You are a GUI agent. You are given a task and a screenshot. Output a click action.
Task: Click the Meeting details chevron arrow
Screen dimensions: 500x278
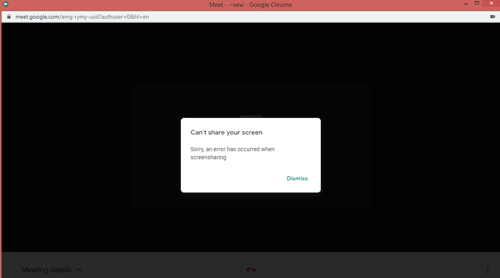coord(79,269)
